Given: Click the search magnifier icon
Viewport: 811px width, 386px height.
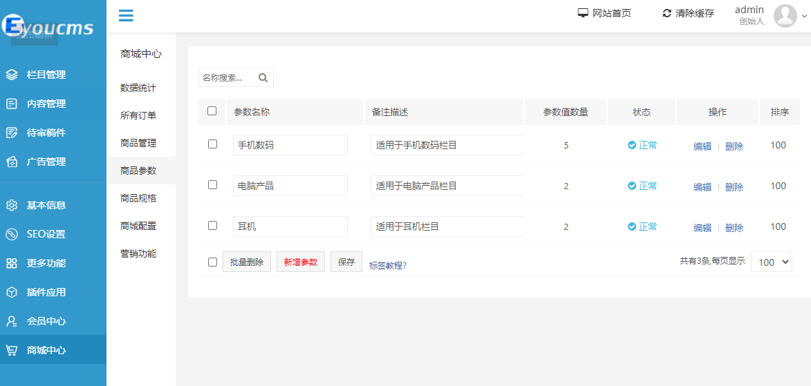Looking at the screenshot, I should [263, 77].
